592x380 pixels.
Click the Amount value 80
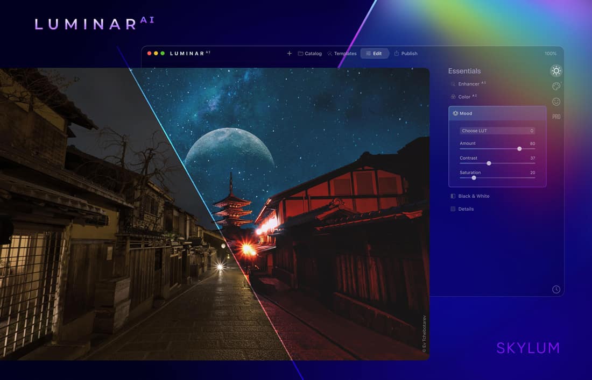[532, 144]
